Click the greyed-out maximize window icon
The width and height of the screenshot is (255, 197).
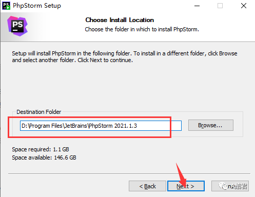pos(220,6)
